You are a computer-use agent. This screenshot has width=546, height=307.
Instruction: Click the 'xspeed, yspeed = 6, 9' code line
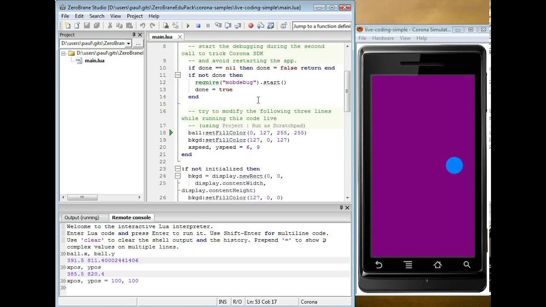coord(224,147)
